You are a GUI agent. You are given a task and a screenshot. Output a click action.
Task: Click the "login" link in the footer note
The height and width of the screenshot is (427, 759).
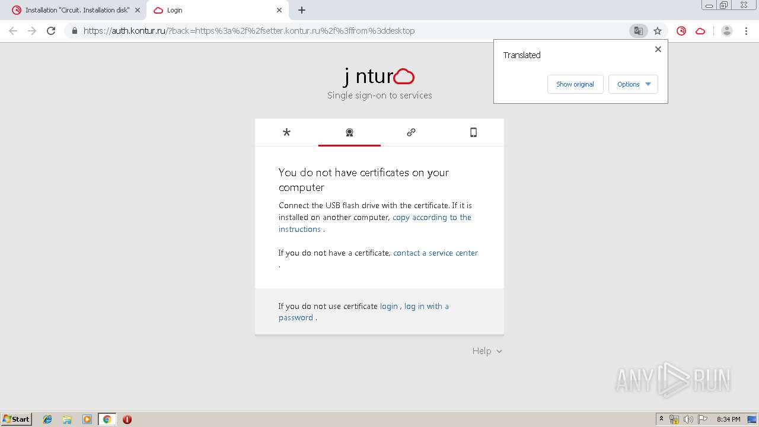388,306
